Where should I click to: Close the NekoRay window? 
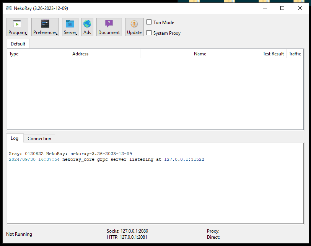pyautogui.click(x=300, y=8)
